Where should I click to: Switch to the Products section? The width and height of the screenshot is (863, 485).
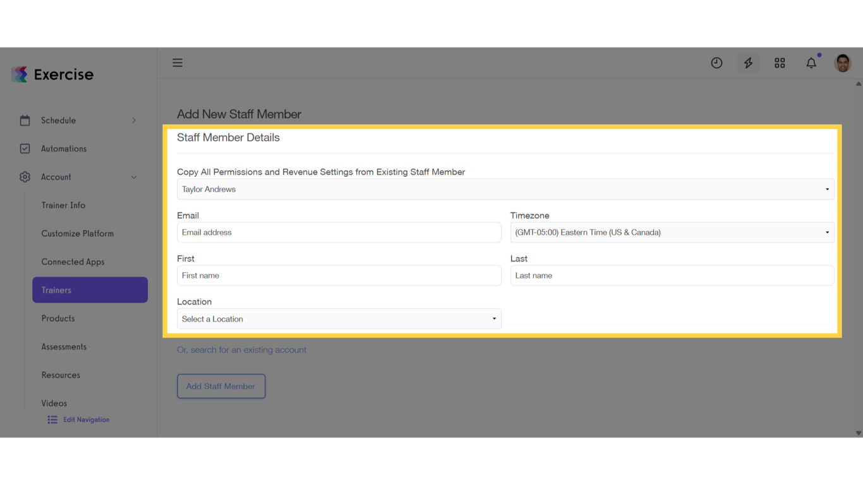57,318
